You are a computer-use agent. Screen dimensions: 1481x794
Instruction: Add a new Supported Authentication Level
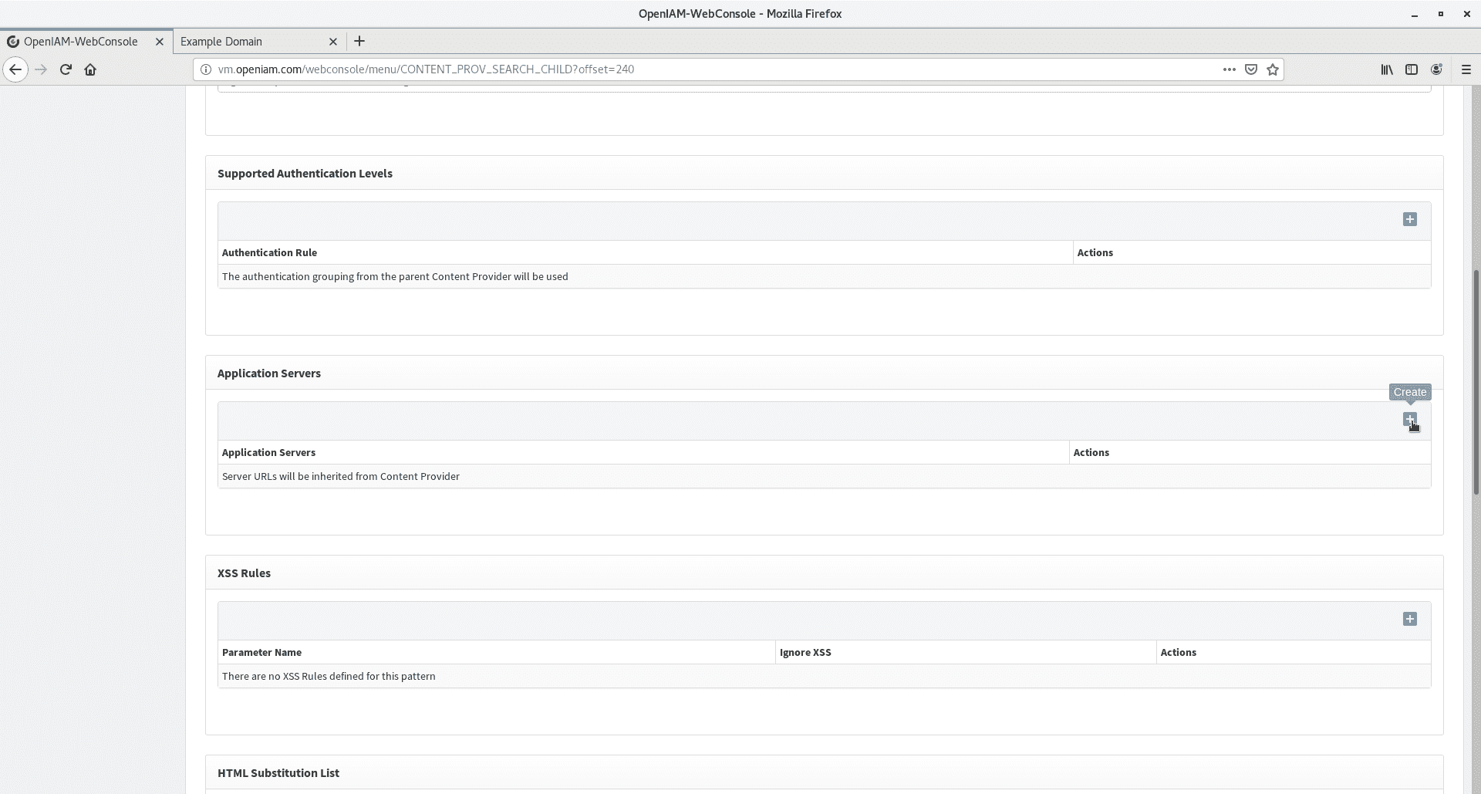click(x=1409, y=220)
